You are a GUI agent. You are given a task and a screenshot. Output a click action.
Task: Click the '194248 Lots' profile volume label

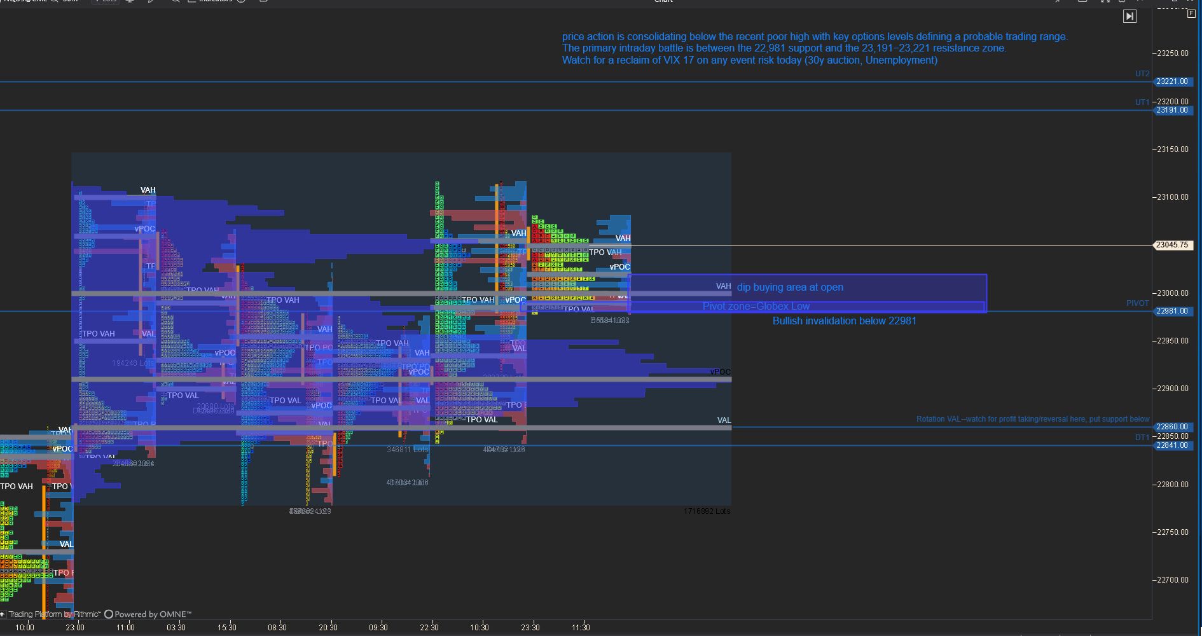134,363
